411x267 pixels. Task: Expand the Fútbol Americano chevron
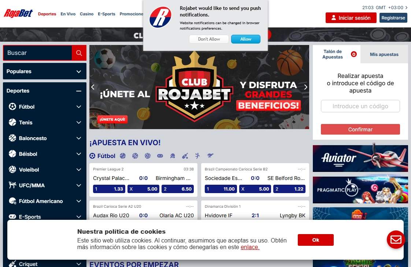[79, 201]
